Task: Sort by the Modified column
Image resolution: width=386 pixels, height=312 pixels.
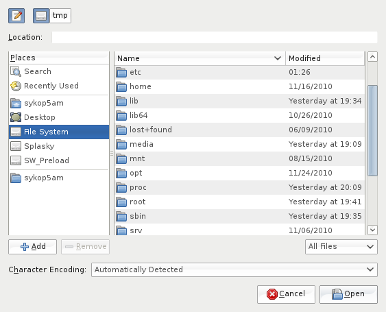Action: (x=325, y=58)
